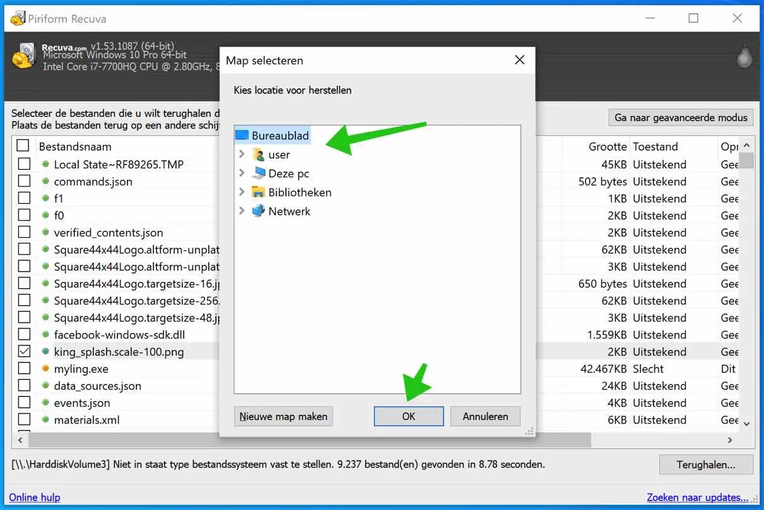
Task: Click green status dot of f0
Action: click(x=45, y=216)
